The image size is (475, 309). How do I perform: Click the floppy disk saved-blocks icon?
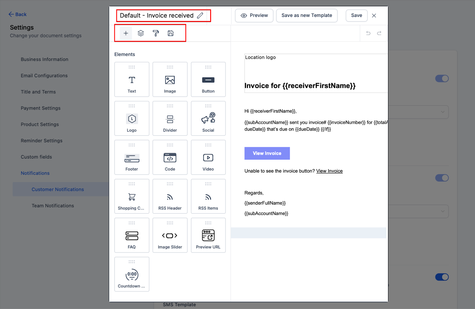(171, 33)
